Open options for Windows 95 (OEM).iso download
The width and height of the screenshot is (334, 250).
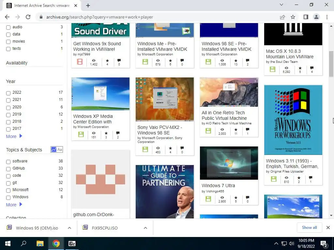69,228
